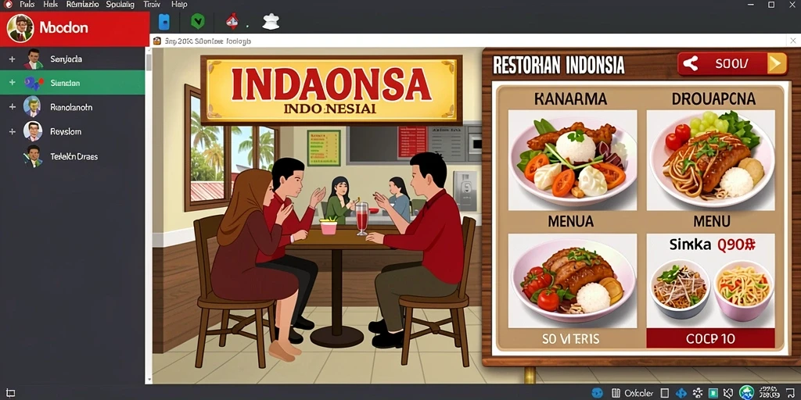Click the share icon on red button

(x=691, y=63)
